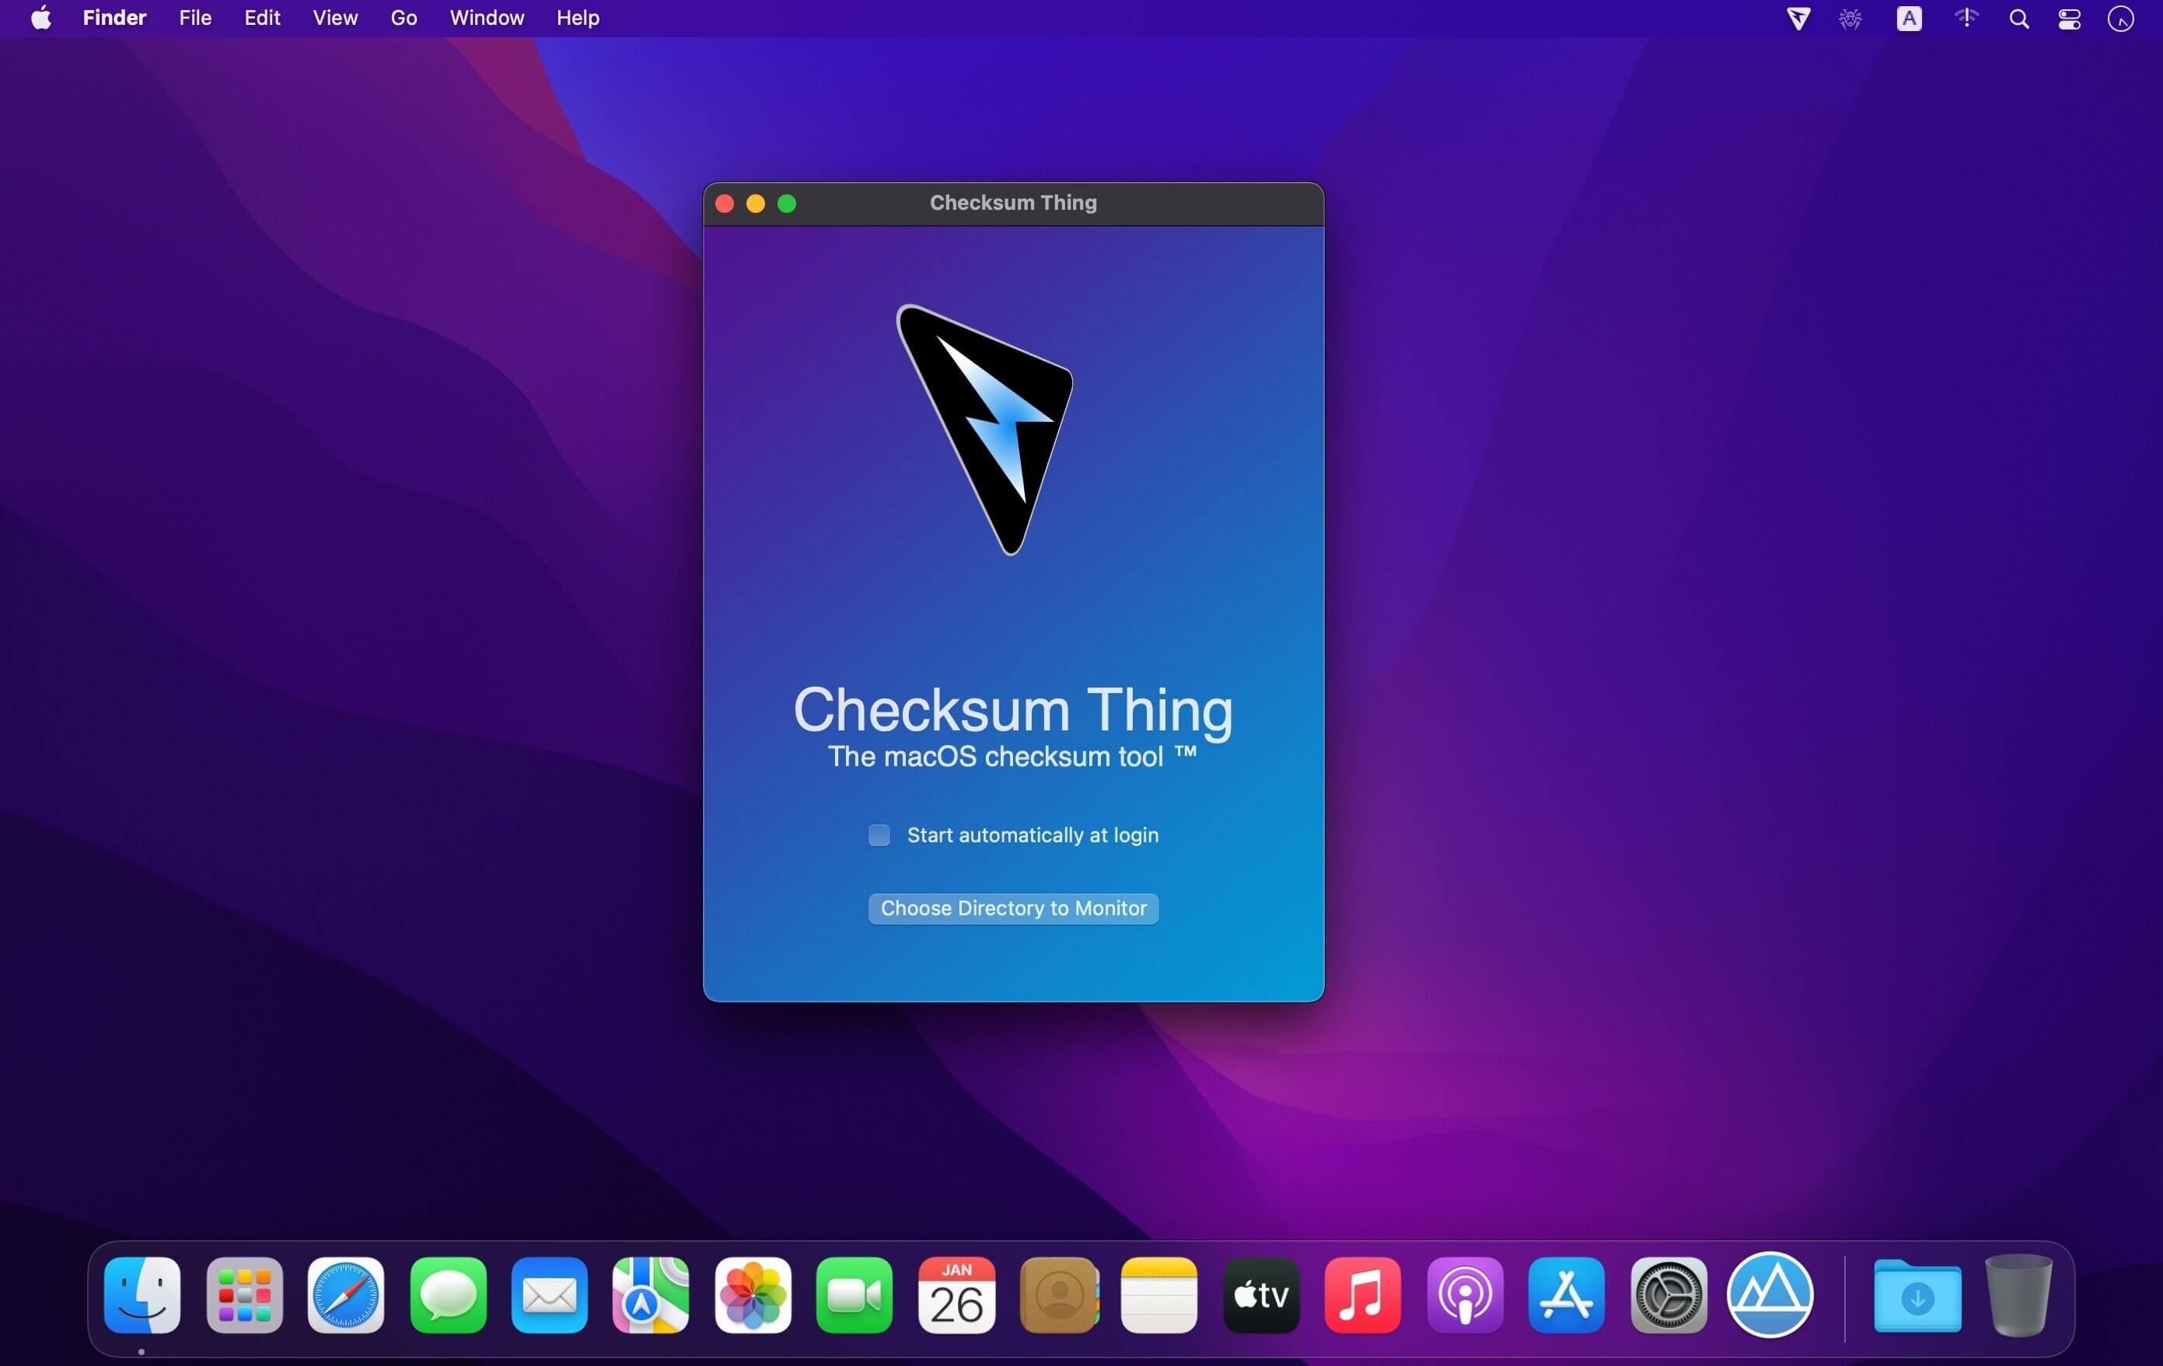Viewport: 2163px width, 1366px height.
Task: Open the Help menu
Action: coord(578,18)
